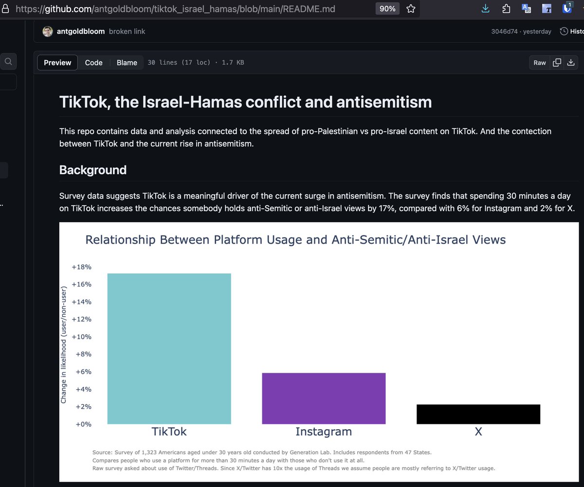Switch to the Code tab
Screen dimensions: 584x487
pos(94,62)
